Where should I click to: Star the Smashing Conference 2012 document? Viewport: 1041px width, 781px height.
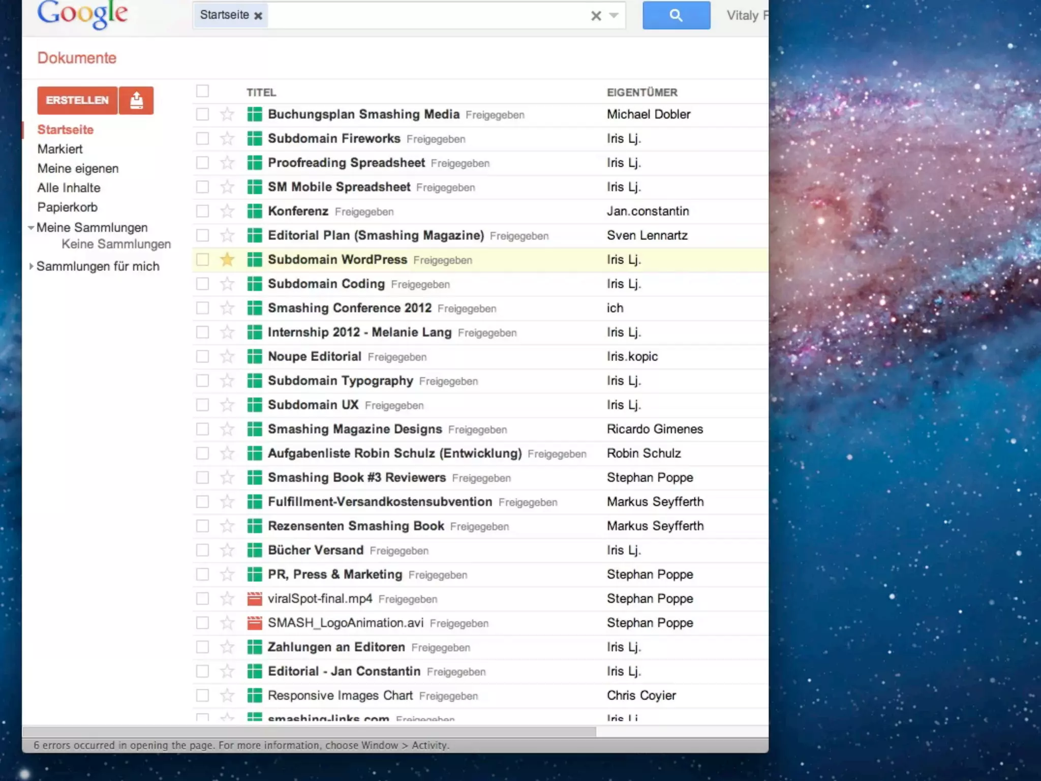227,308
